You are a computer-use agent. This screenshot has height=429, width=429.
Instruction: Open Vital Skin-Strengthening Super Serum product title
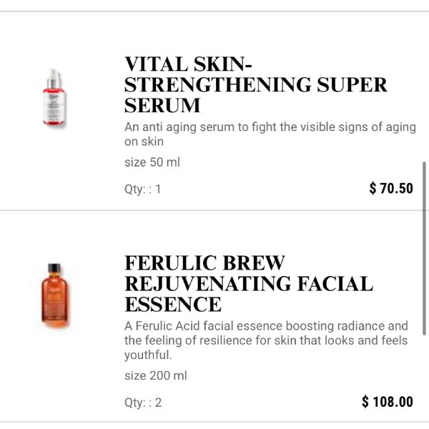coord(255,85)
